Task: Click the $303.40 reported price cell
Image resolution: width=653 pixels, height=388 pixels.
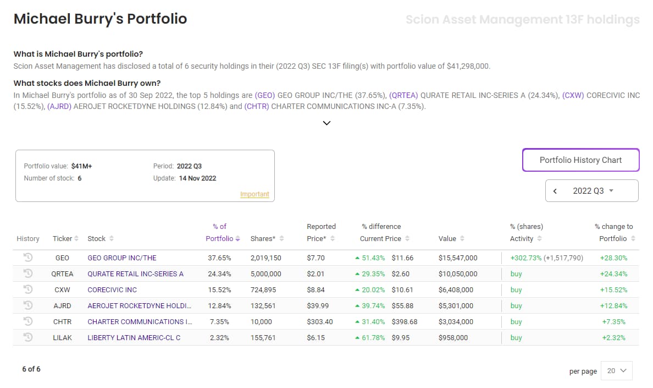Action: [x=320, y=322]
